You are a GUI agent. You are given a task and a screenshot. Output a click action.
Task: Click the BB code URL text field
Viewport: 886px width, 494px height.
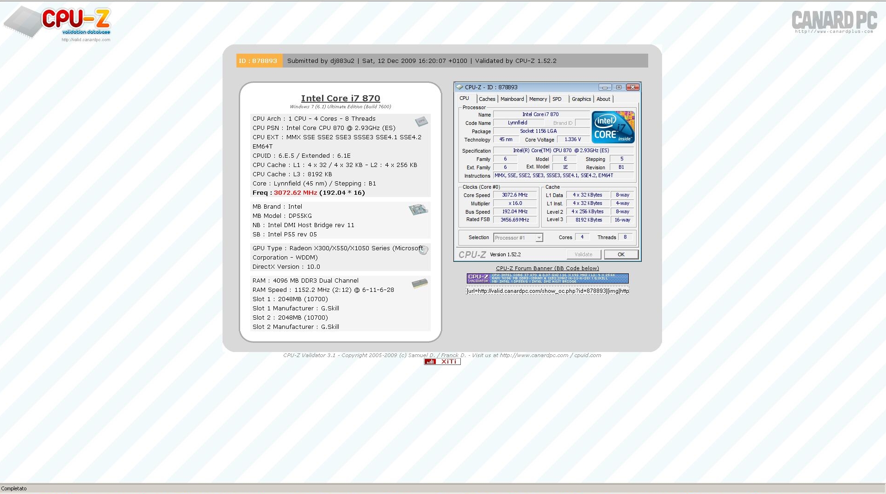pyautogui.click(x=547, y=291)
